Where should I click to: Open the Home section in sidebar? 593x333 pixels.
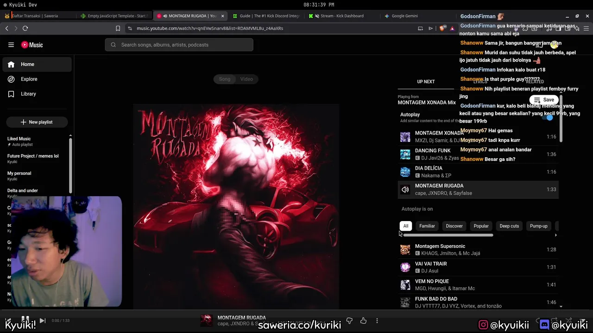pyautogui.click(x=37, y=64)
